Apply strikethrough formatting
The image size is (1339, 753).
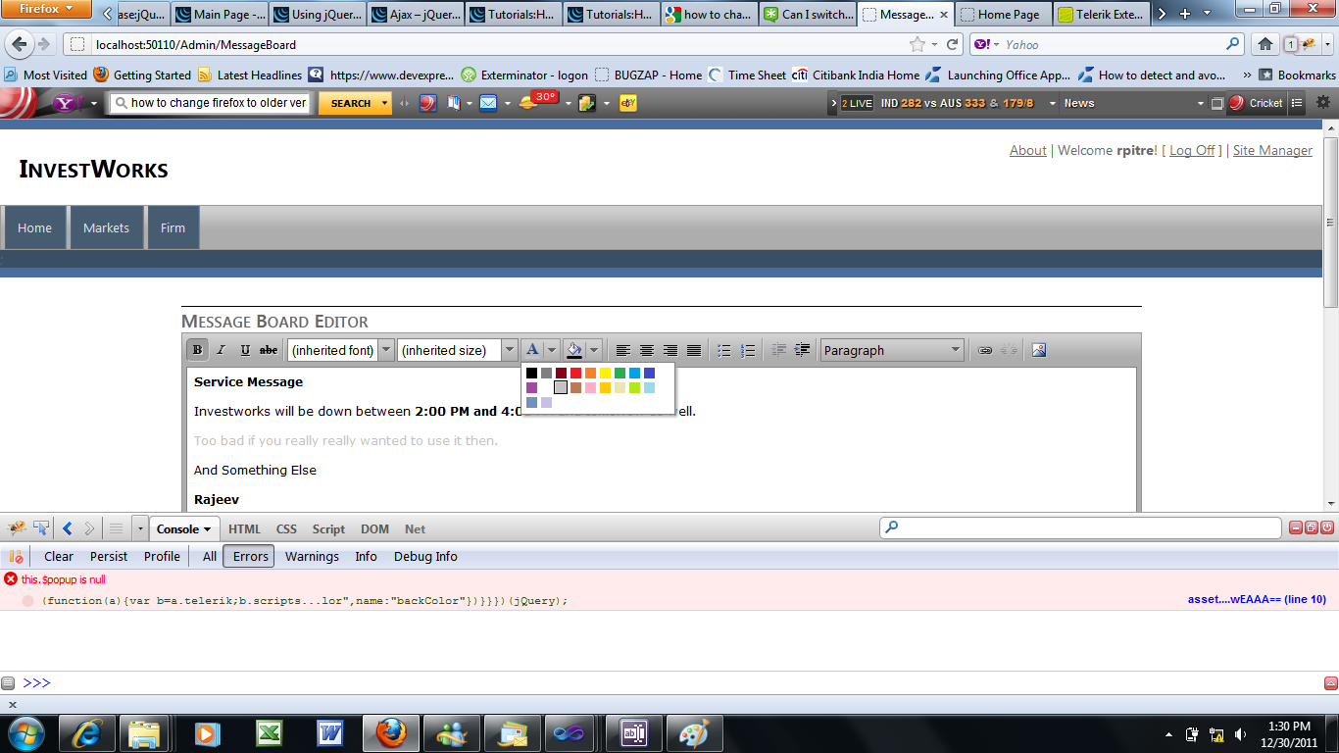(x=268, y=350)
